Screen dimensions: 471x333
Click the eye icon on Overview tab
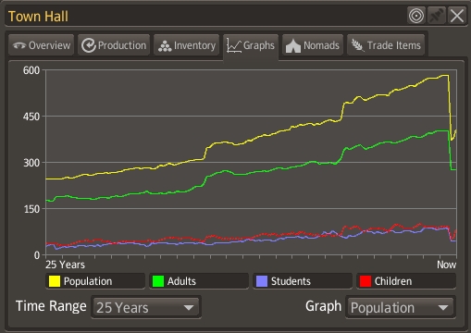click(x=19, y=45)
